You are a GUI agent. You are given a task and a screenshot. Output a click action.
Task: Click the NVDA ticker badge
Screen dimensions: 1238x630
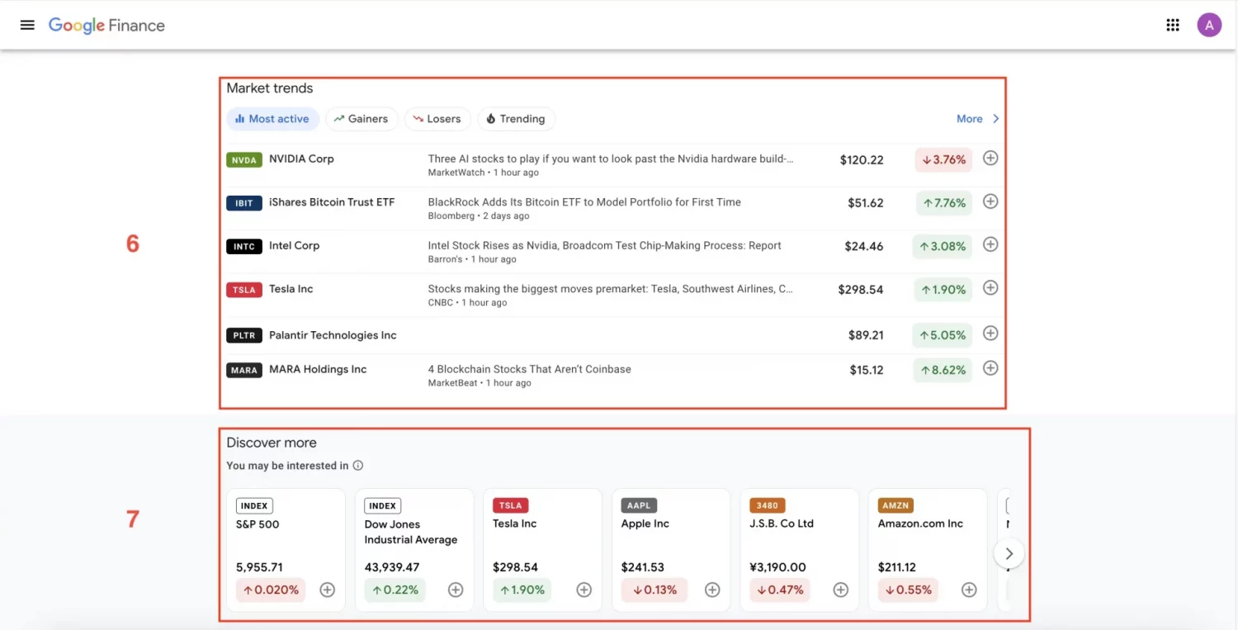[x=244, y=160]
